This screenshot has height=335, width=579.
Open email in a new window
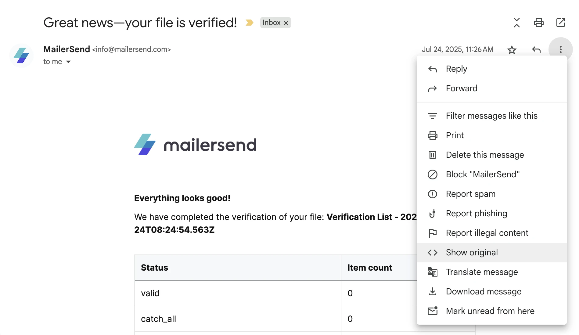561,23
